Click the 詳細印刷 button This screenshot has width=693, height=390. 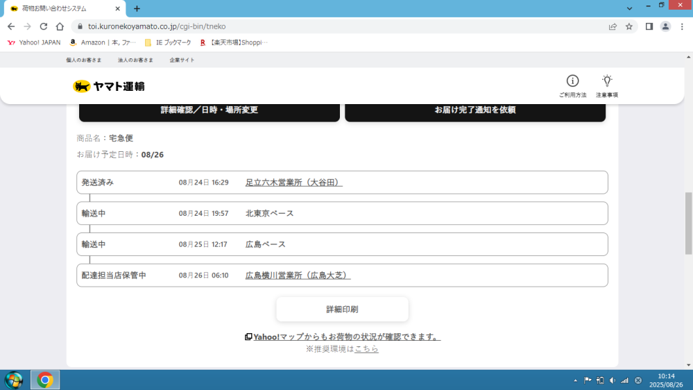pos(342,309)
